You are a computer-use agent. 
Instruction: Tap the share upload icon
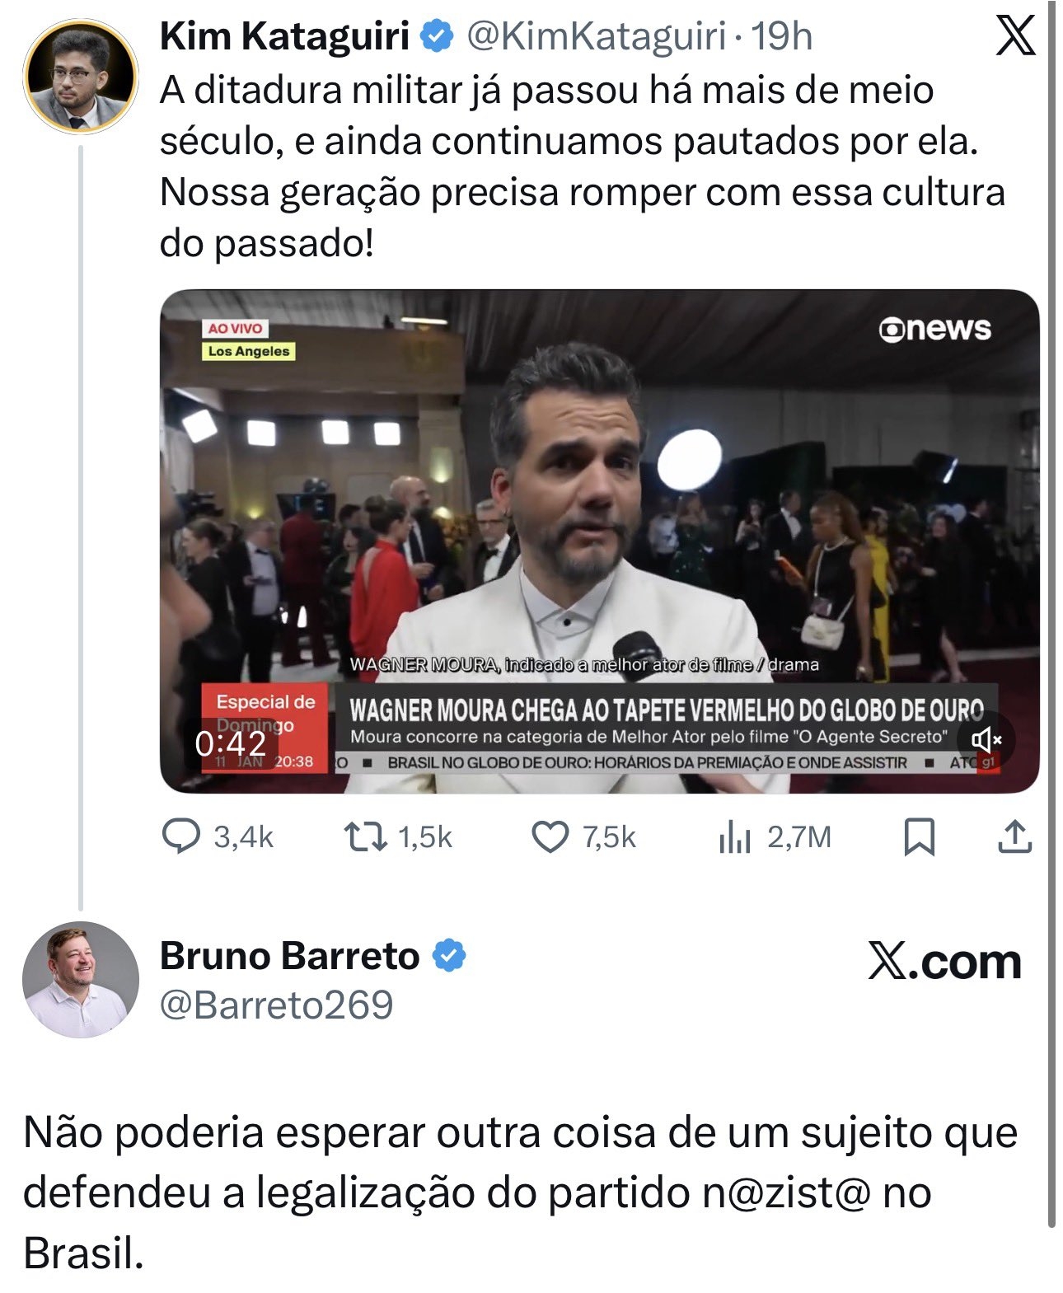1015,836
